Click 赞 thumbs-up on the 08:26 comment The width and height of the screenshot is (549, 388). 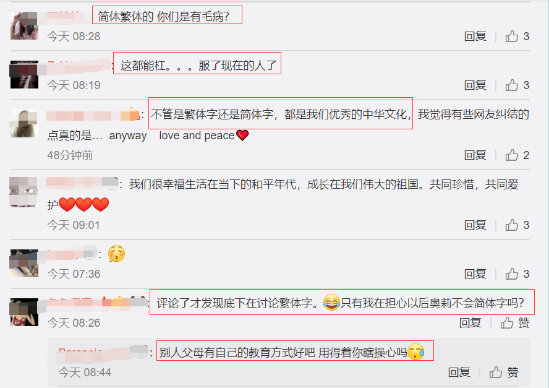[x=514, y=323]
